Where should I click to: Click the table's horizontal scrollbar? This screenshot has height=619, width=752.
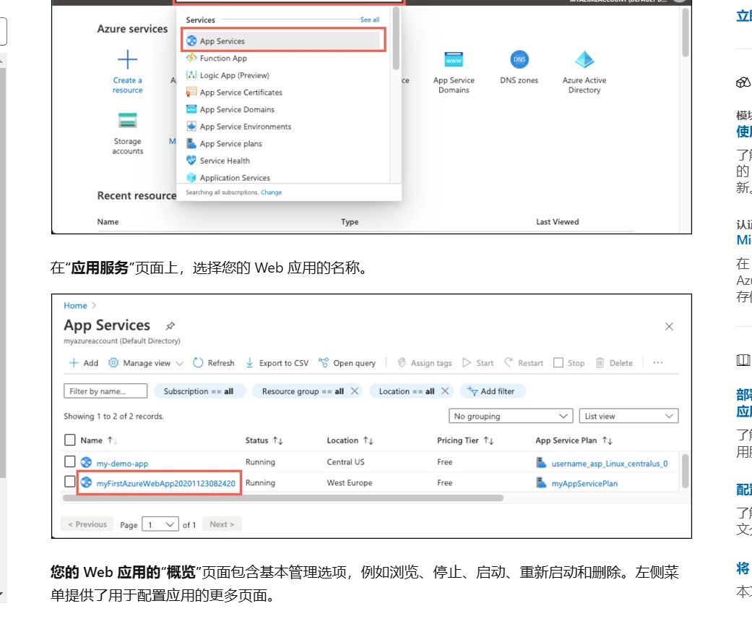point(283,498)
